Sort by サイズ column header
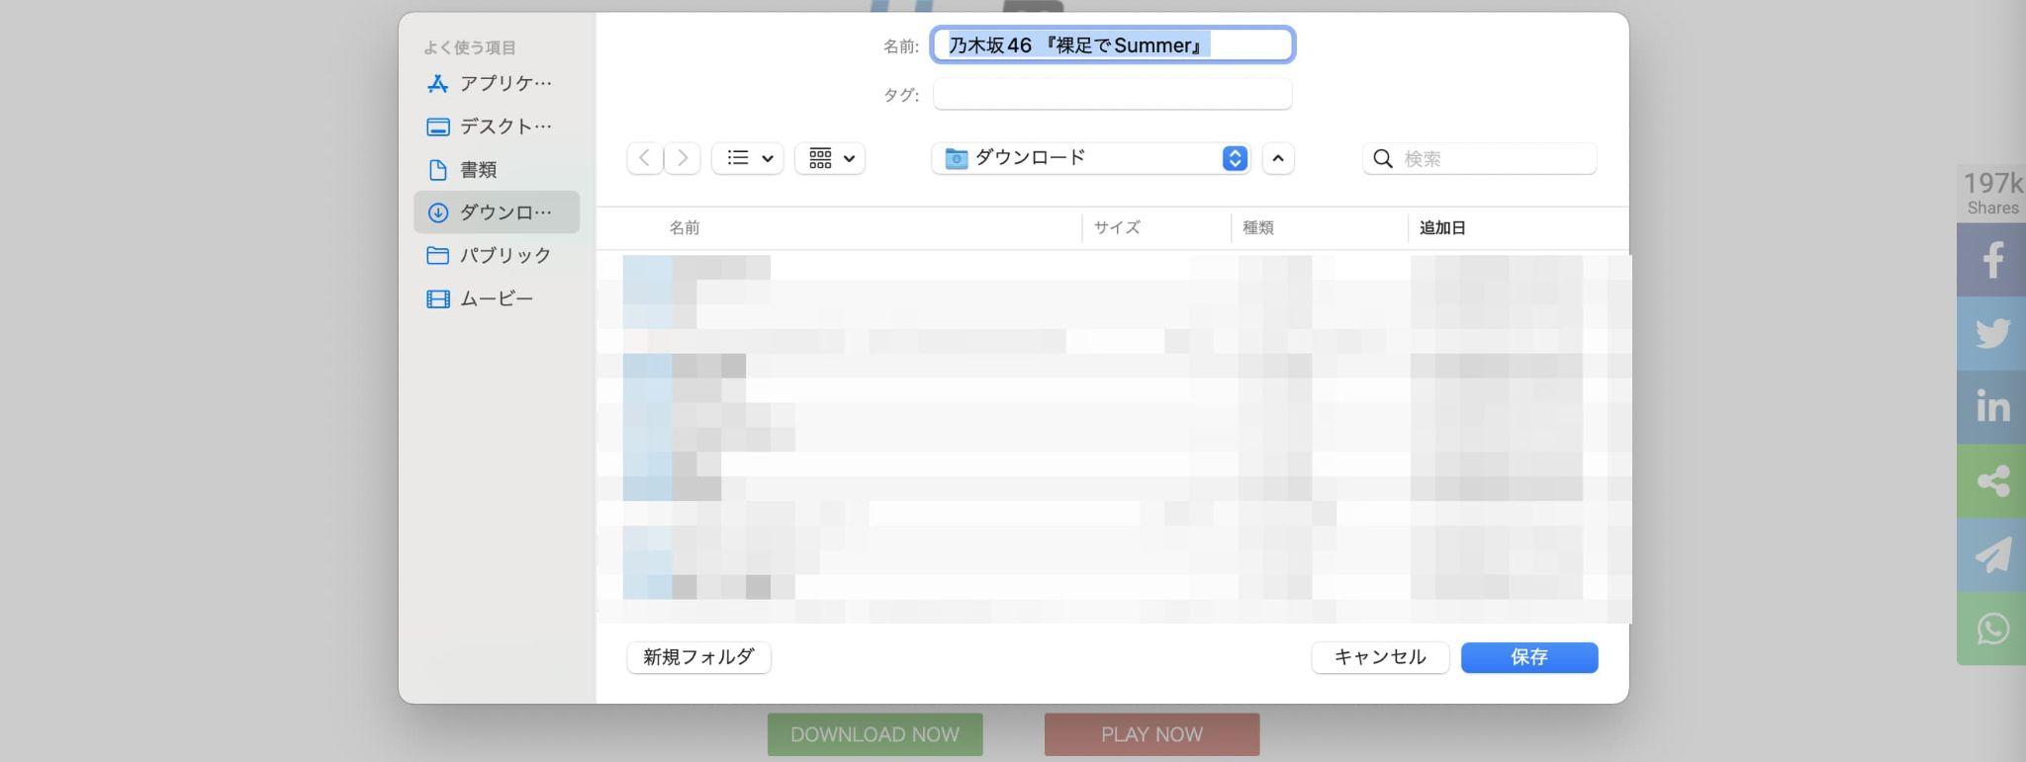The width and height of the screenshot is (2026, 762). tap(1117, 227)
